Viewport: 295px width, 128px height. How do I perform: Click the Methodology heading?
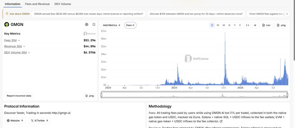(x=160, y=106)
